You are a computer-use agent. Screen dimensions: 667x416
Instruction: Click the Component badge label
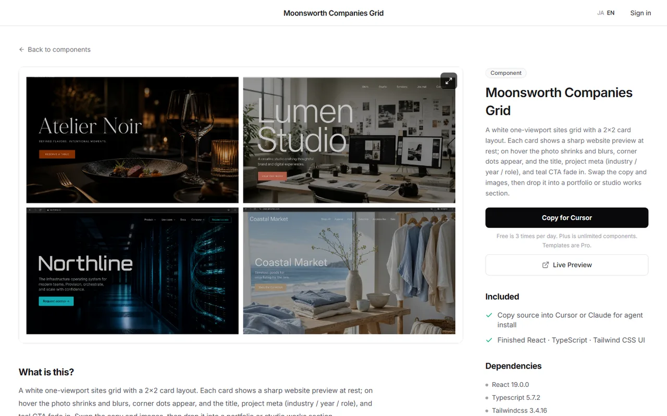click(506, 73)
